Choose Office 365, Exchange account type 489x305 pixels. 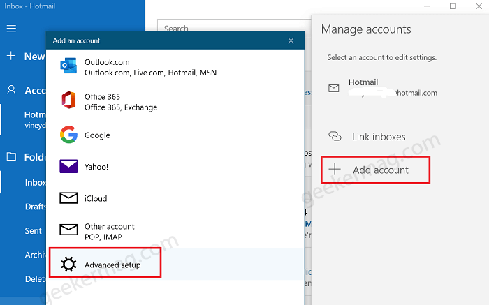[x=175, y=102]
